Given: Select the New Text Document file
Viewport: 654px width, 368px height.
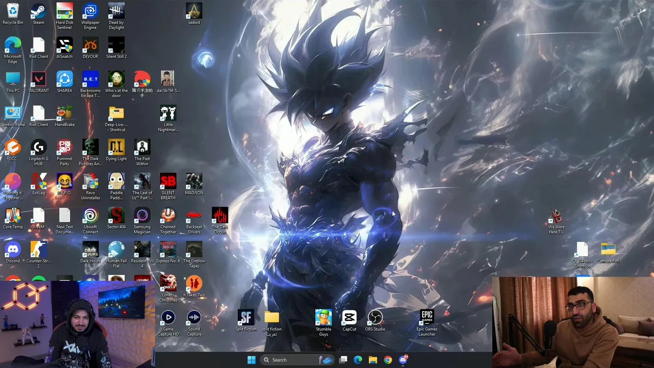Looking at the screenshot, I should [x=64, y=221].
